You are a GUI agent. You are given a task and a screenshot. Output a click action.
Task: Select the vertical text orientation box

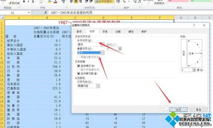coord(184,53)
